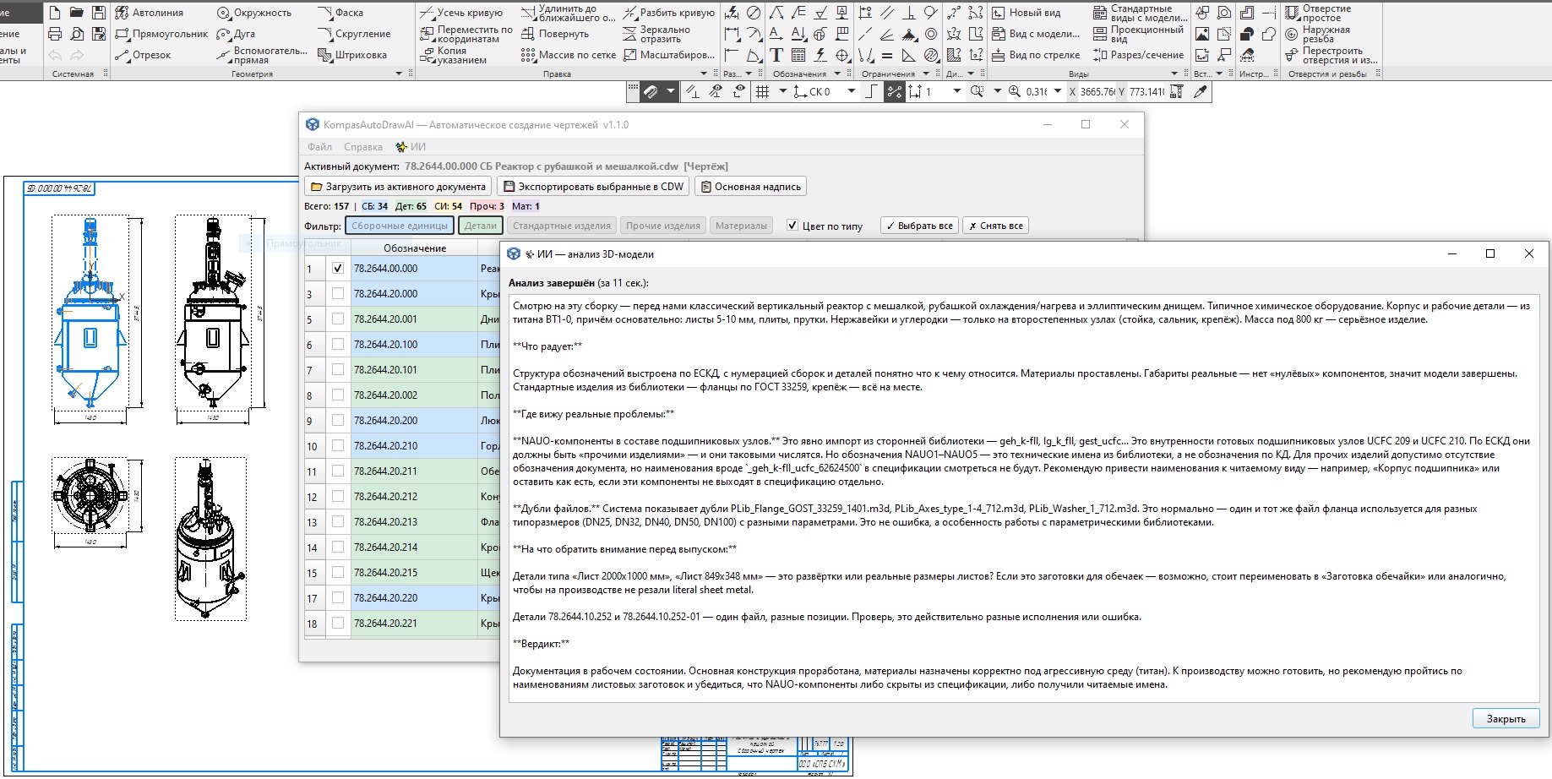Click the X coordinate input field
The width and height of the screenshot is (1552, 779).
pos(1097,91)
